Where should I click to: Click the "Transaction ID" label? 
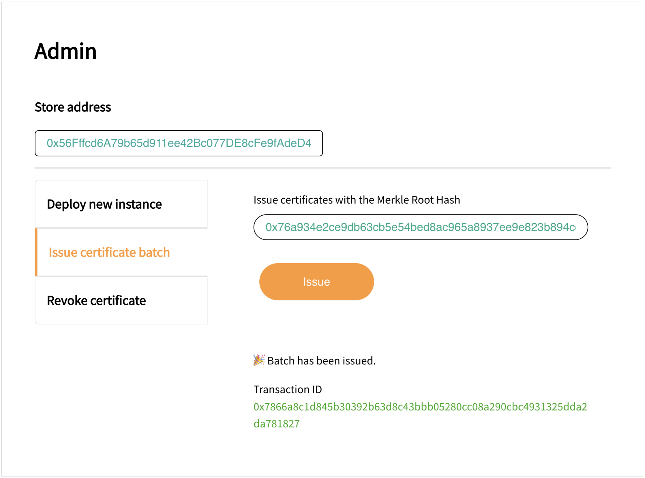[288, 389]
